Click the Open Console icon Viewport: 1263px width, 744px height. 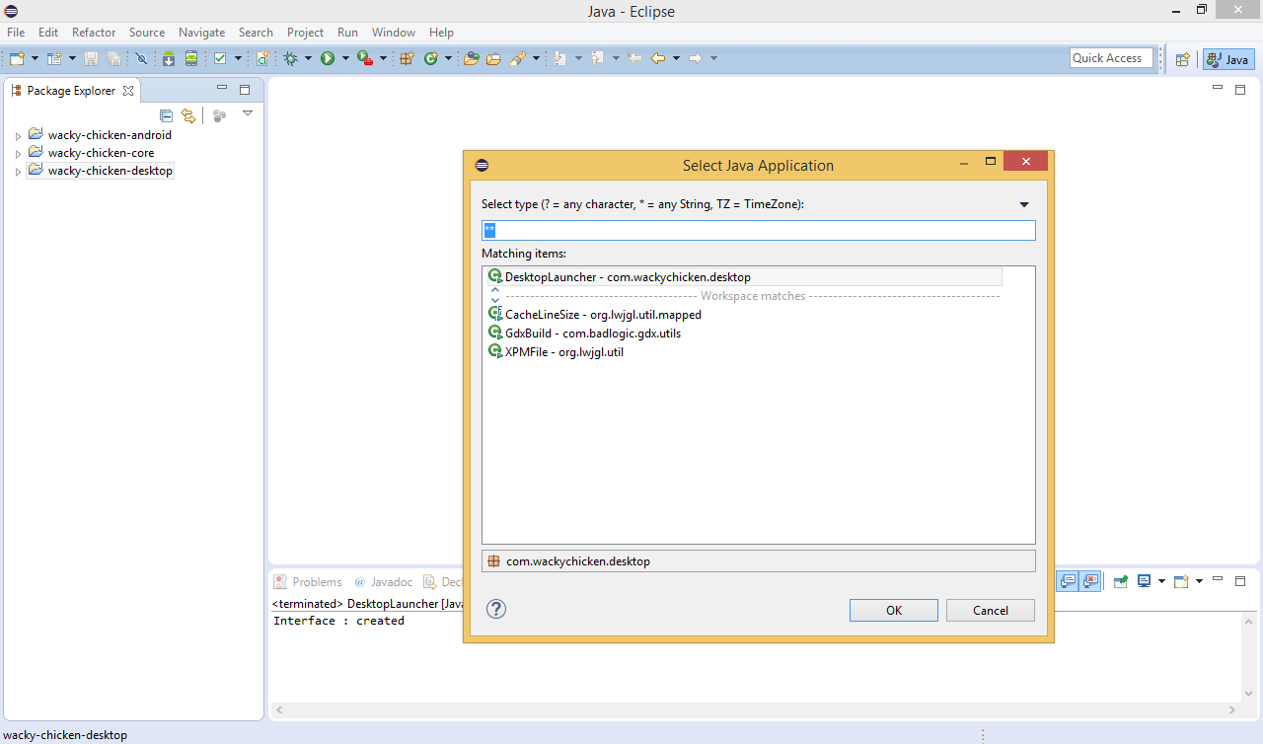click(x=1182, y=581)
